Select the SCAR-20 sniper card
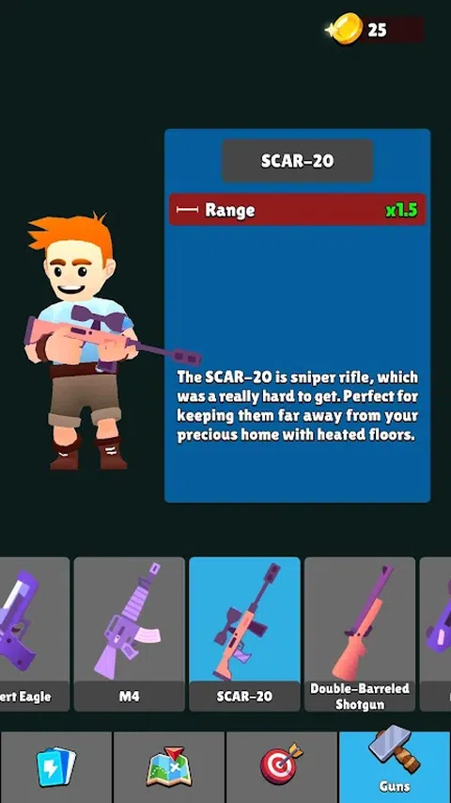451x803 pixels. pyautogui.click(x=244, y=634)
